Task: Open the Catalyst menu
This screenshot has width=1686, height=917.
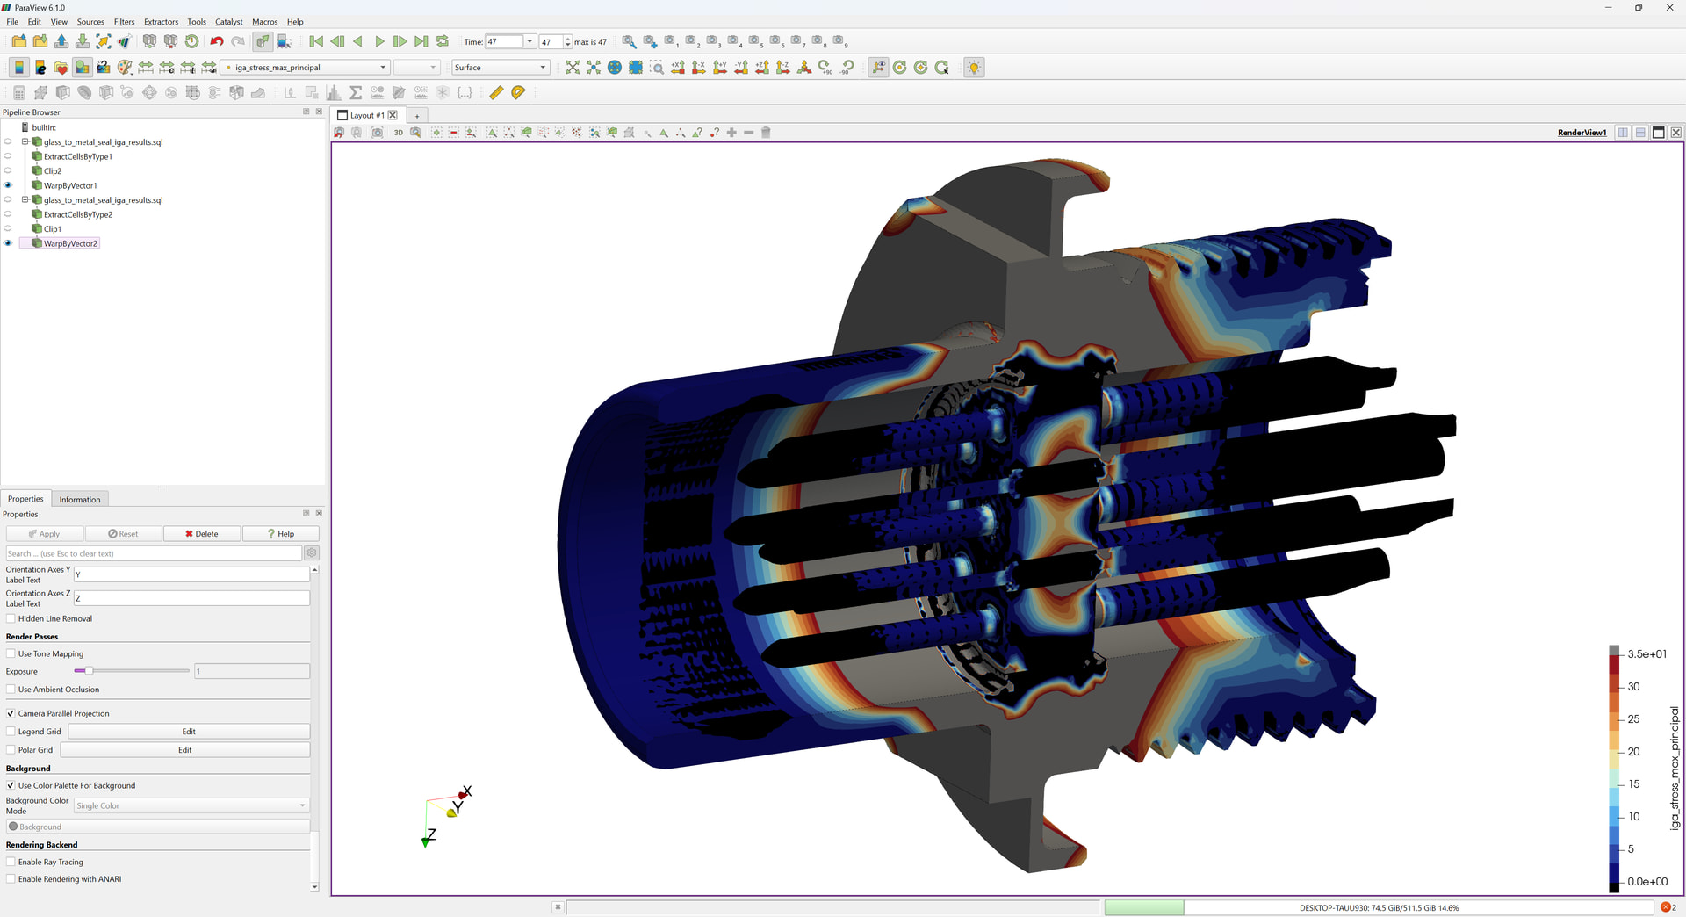Action: (x=228, y=22)
